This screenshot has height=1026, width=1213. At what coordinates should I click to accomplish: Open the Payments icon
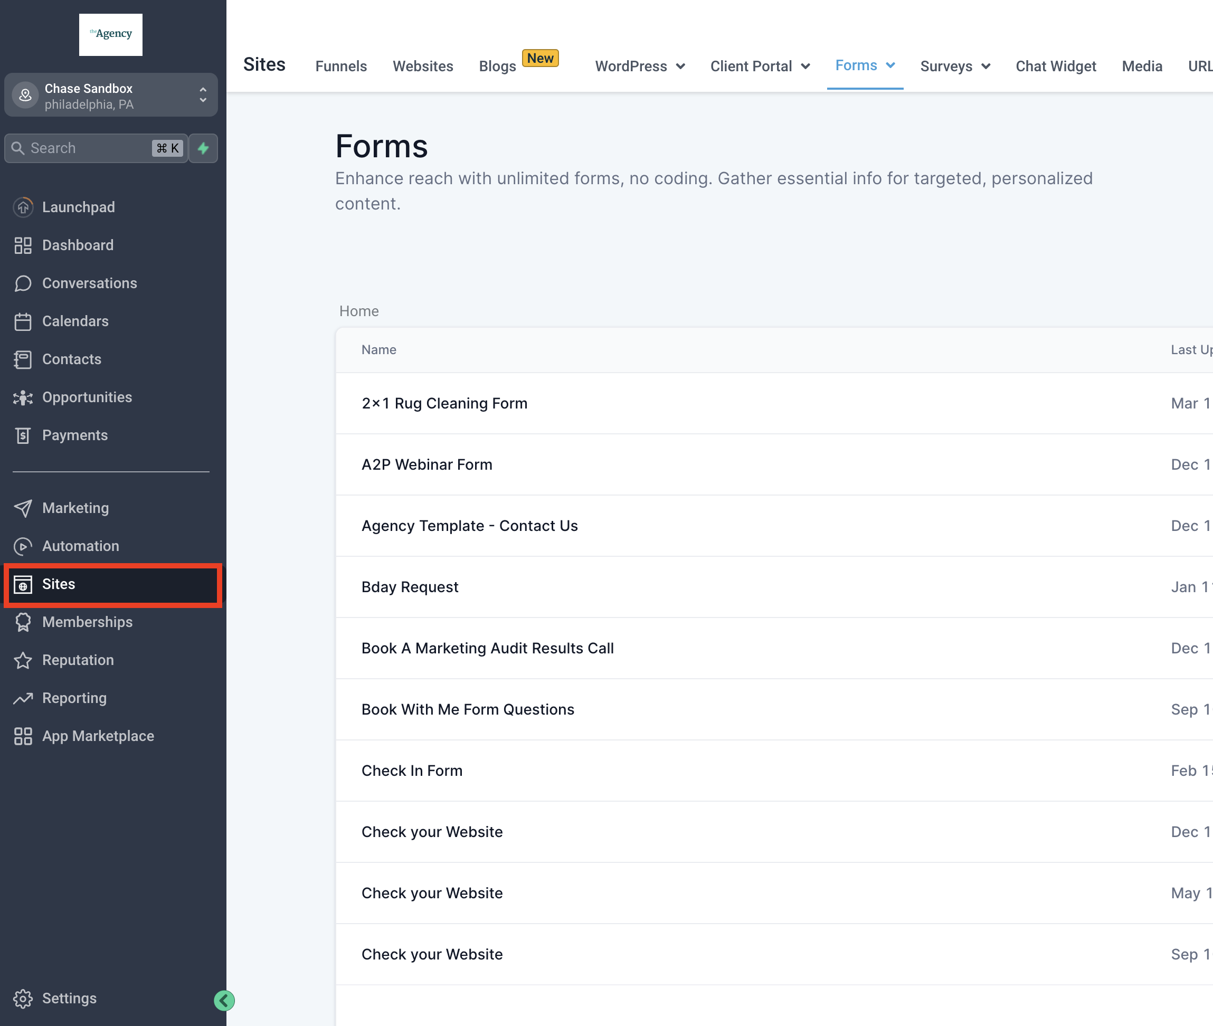pyautogui.click(x=23, y=435)
